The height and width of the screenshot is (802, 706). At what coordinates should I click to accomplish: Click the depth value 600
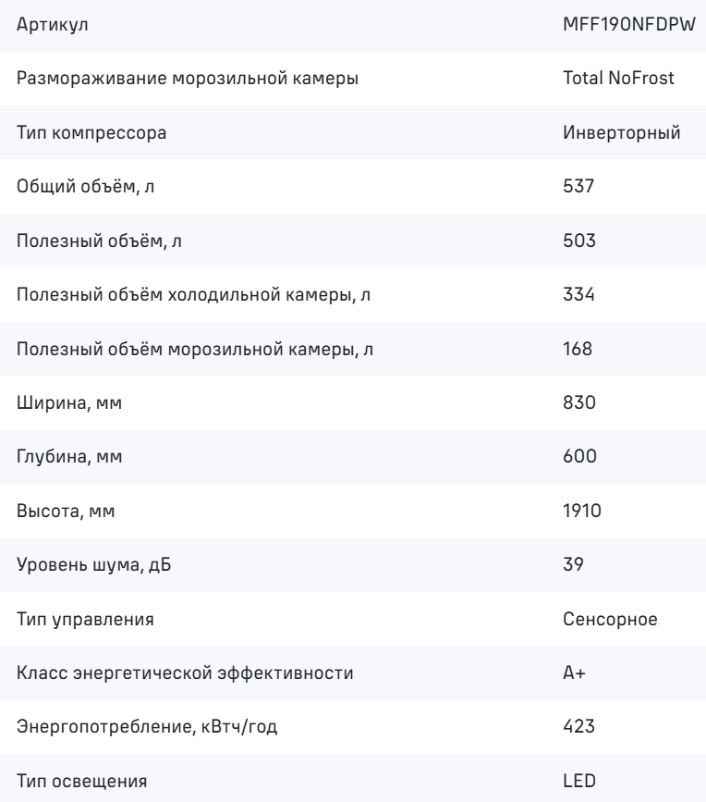tap(579, 456)
